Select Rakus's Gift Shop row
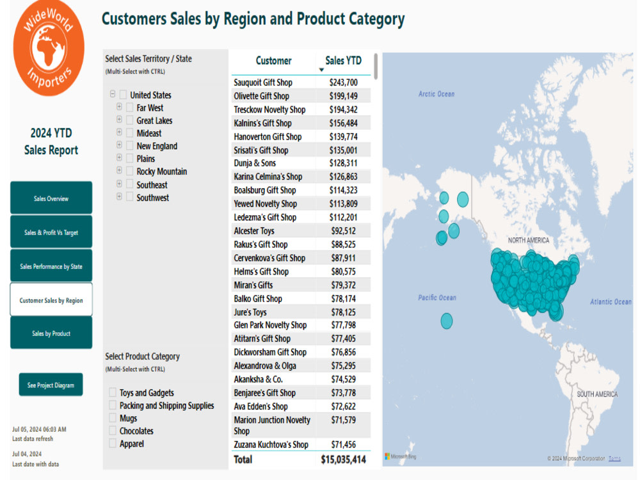The height and width of the screenshot is (480, 640). [301, 244]
